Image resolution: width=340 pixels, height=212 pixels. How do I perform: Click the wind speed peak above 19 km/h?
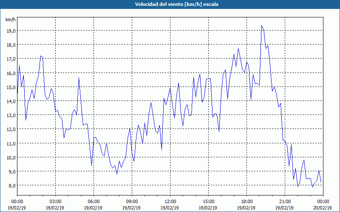point(262,25)
